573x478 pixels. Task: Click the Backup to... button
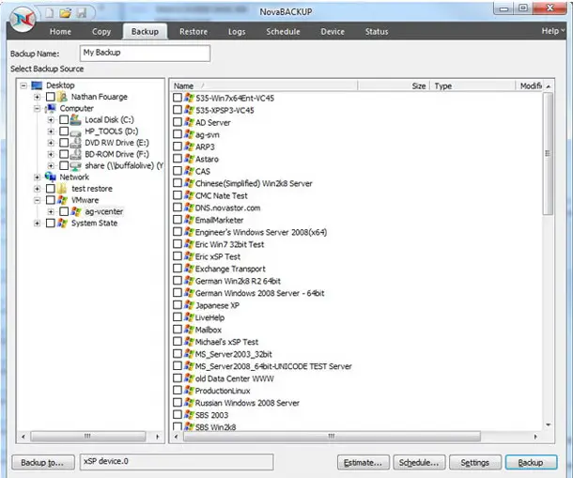(43, 462)
